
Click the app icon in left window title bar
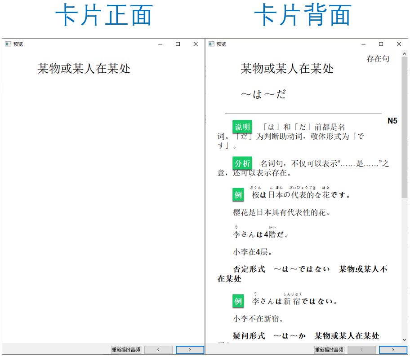(x=8, y=44)
